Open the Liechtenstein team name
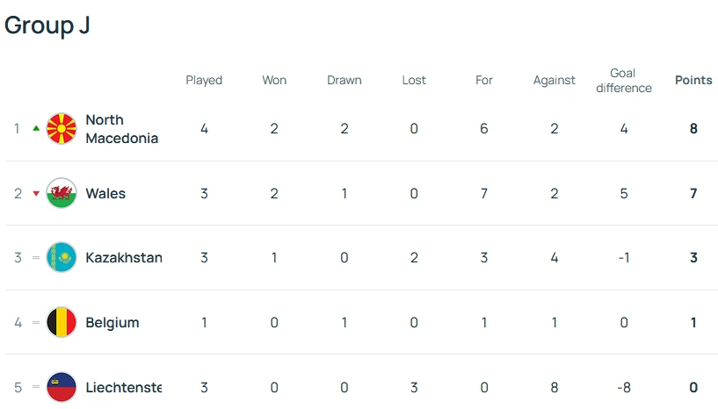This screenshot has height=409, width=718. [123, 387]
